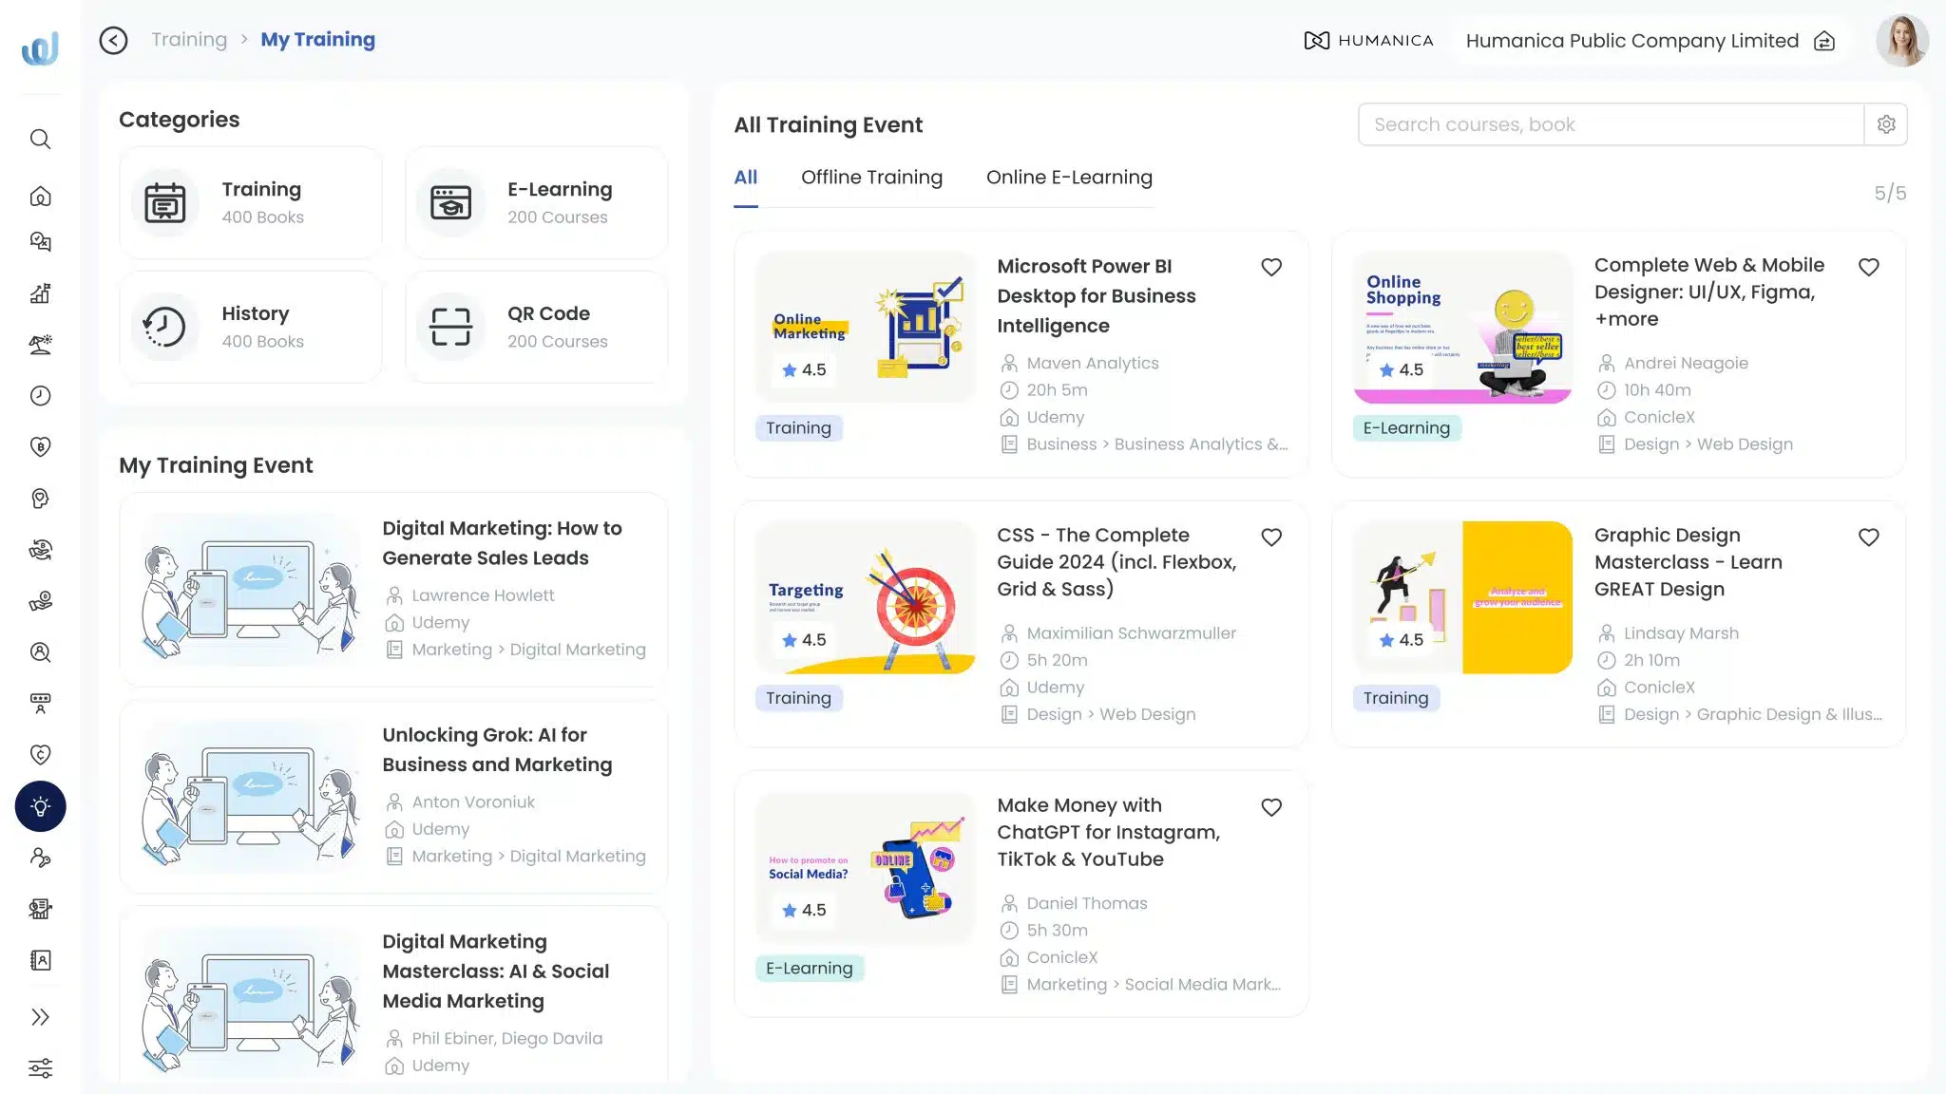Select the beach umbrella leave icon
1946x1094 pixels.
(40, 344)
